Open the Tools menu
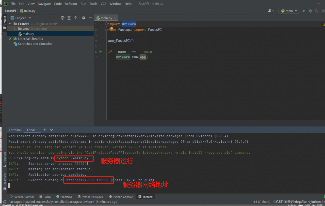Screen dimensions: 325x206 [x=93, y=4]
